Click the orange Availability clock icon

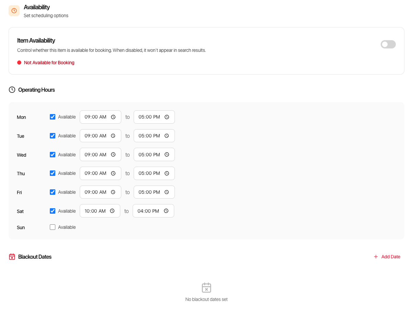14,11
